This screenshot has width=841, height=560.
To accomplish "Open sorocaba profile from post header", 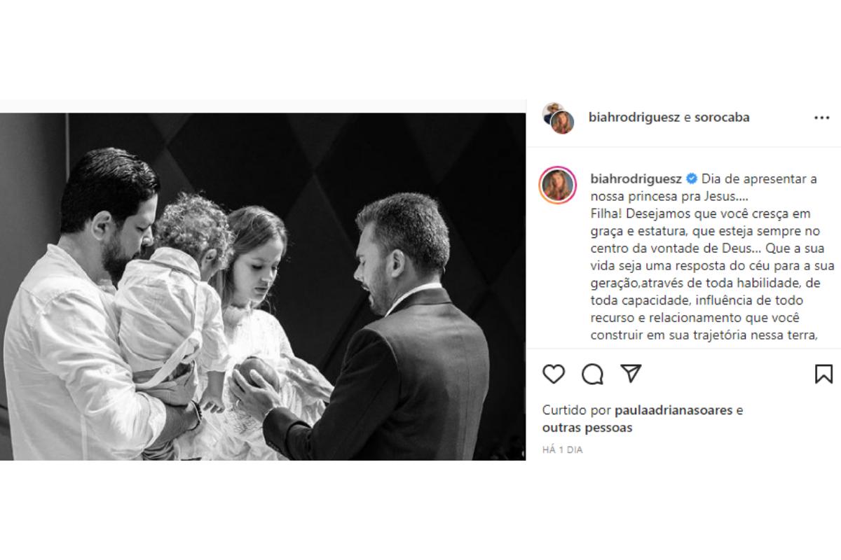I will click(722, 118).
